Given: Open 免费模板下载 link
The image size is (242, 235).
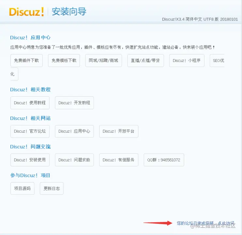Looking at the screenshot, I should click(64, 60).
